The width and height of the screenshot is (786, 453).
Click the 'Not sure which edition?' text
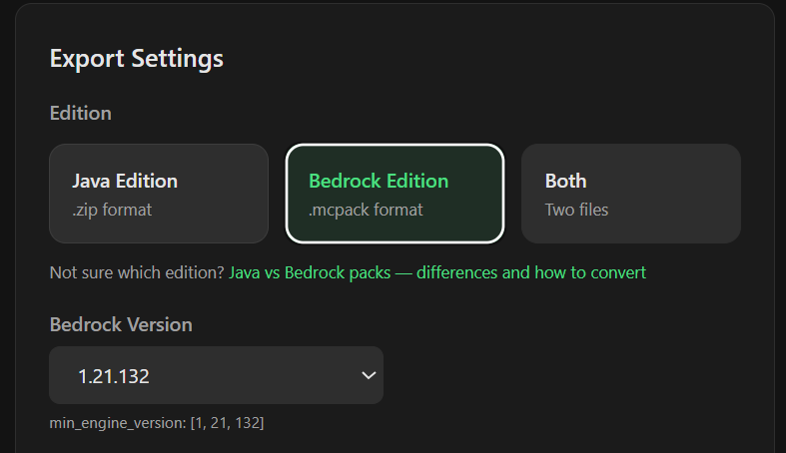137,272
